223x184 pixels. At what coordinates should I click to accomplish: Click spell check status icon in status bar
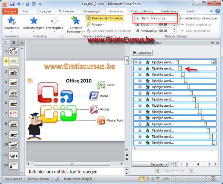tap(57, 179)
